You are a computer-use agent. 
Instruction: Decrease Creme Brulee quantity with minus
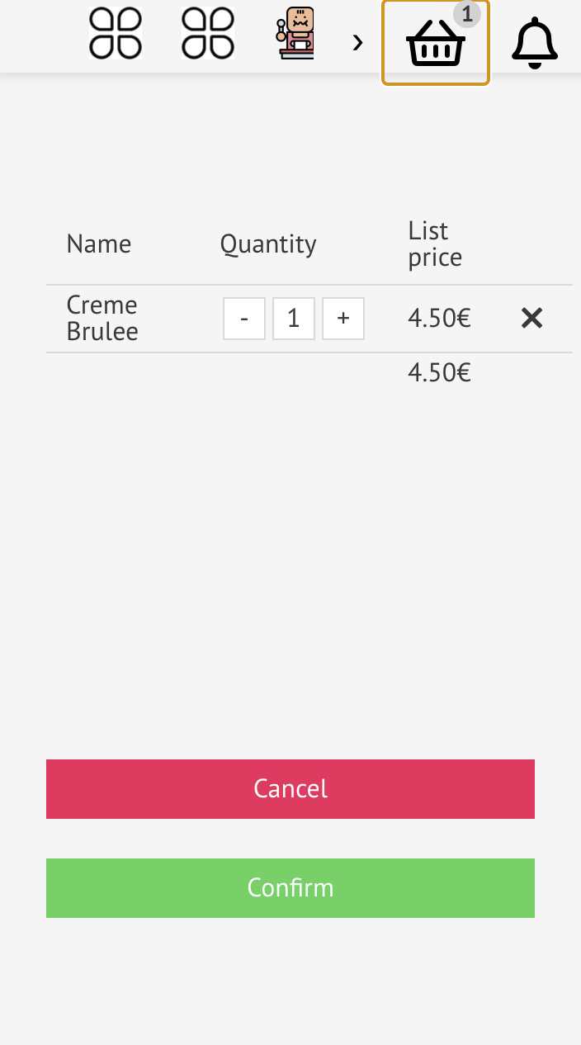[244, 319]
